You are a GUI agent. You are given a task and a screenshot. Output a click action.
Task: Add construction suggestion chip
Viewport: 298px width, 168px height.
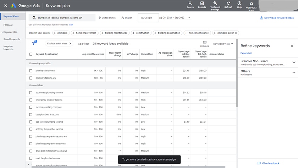[x=141, y=33]
